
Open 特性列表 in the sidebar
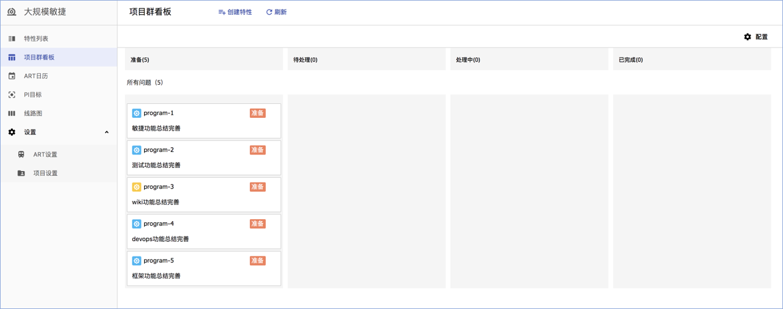pos(59,38)
